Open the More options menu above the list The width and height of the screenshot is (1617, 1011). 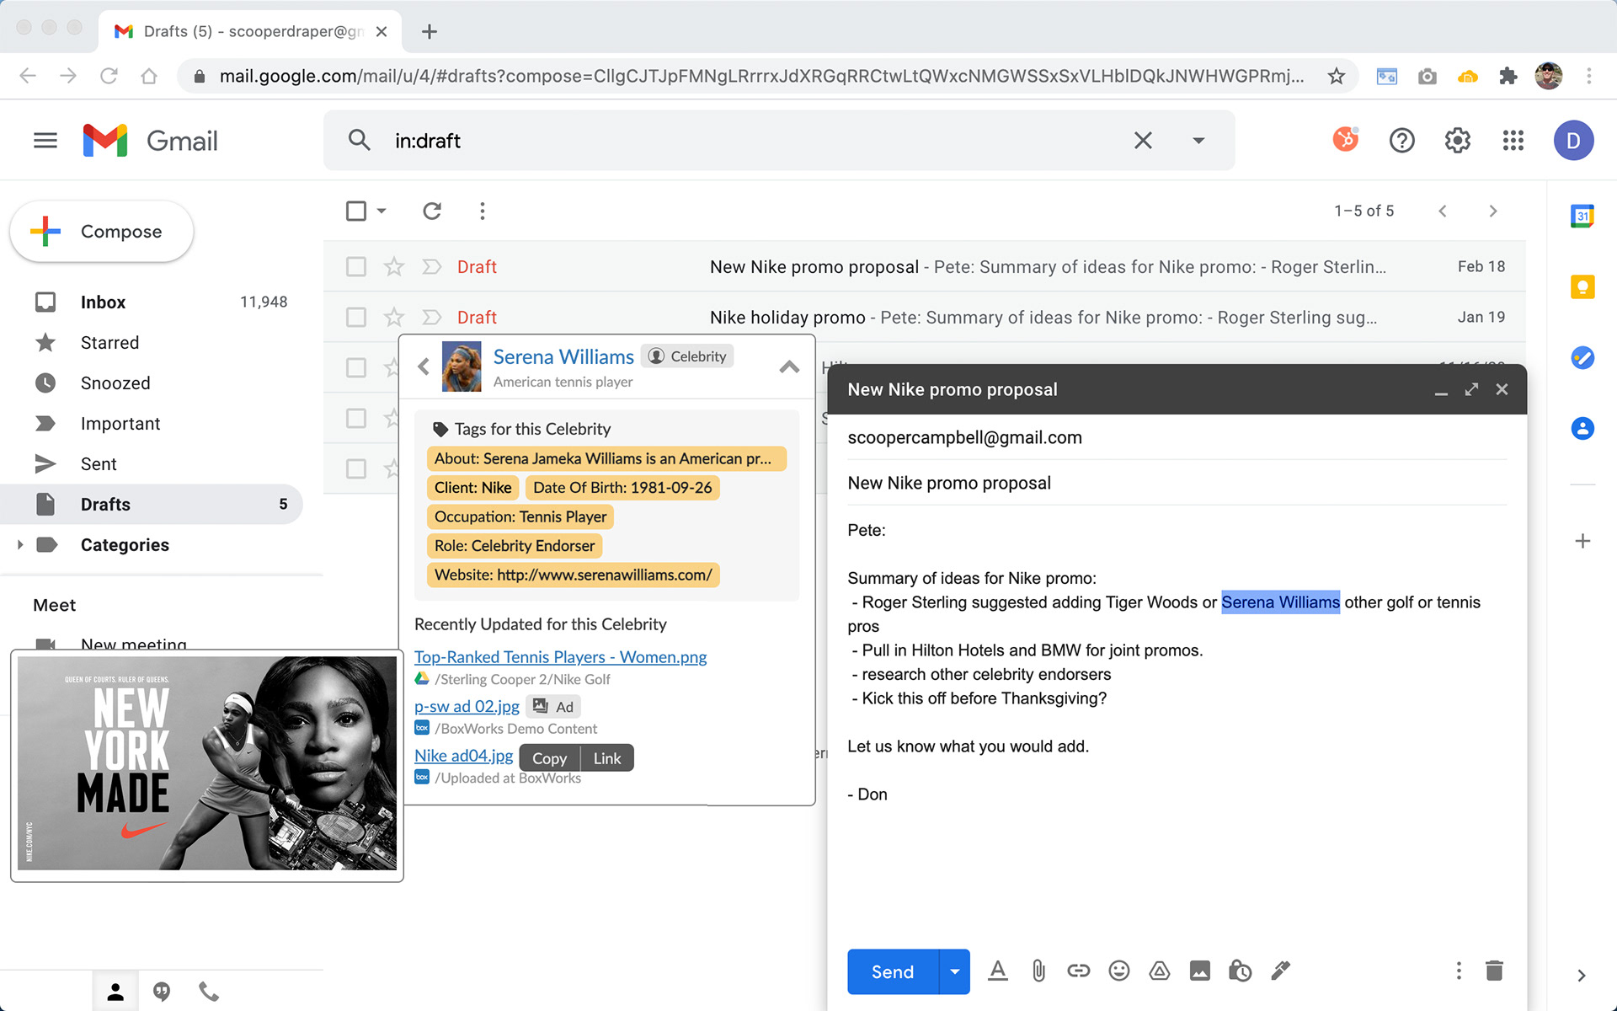tap(483, 211)
